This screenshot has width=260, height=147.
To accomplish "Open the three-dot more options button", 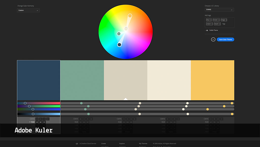I will [213, 39].
